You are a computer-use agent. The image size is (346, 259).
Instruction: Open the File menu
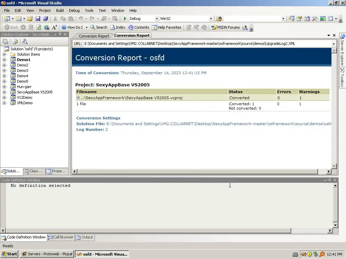[x=7, y=10]
